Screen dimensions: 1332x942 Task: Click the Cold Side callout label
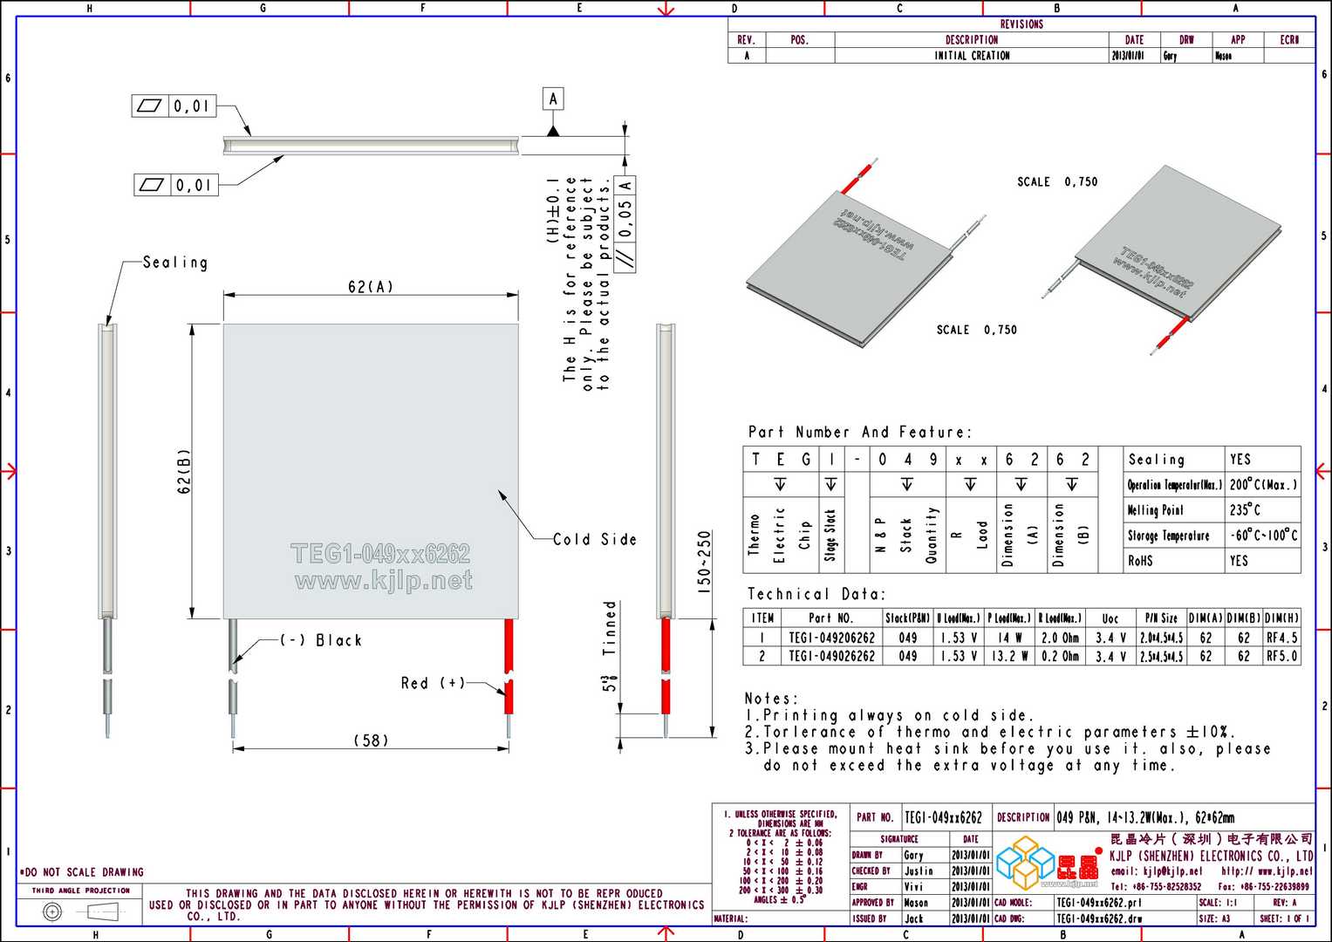pos(595,539)
